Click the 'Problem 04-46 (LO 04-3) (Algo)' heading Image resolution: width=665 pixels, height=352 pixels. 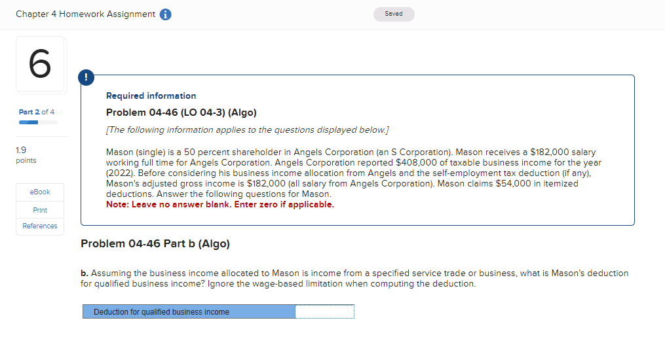click(x=181, y=113)
